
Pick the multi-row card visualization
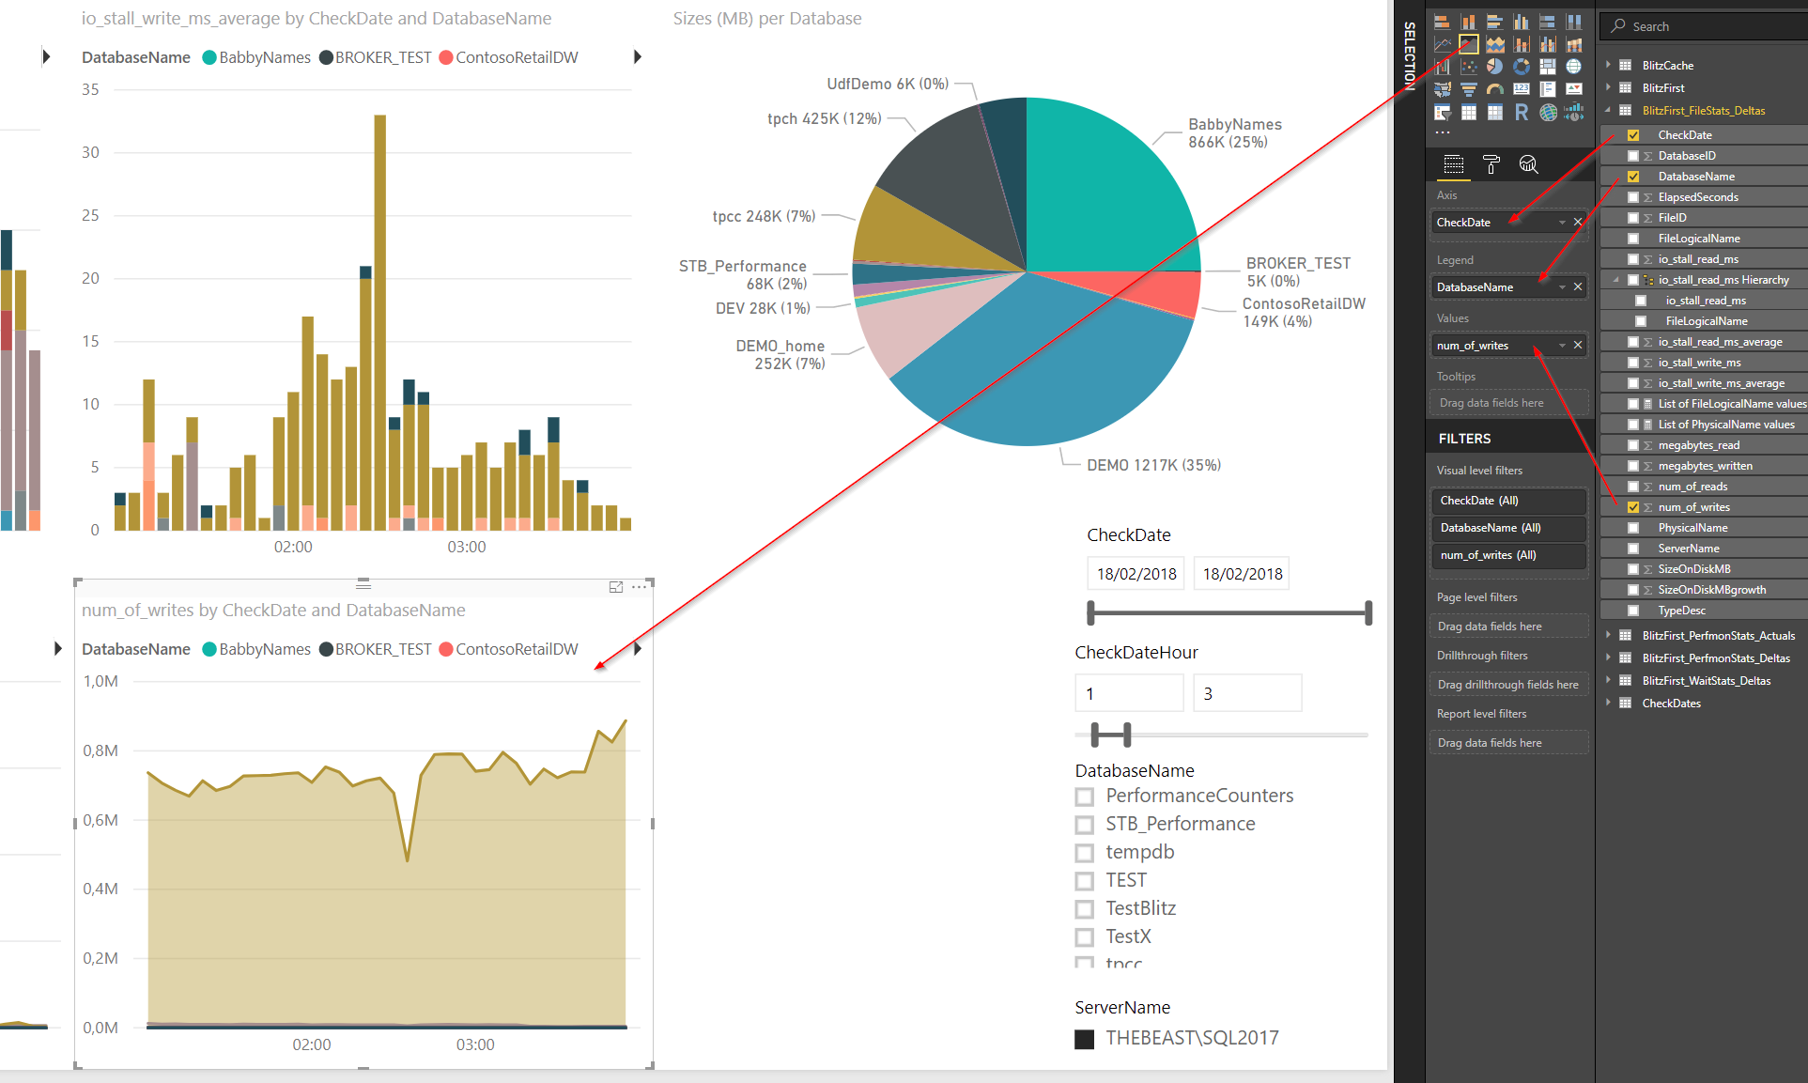point(1548,89)
